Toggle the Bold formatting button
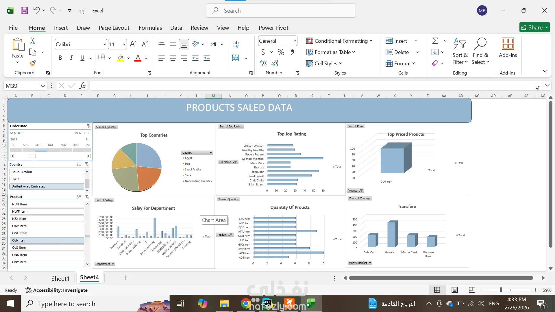 tap(60, 58)
